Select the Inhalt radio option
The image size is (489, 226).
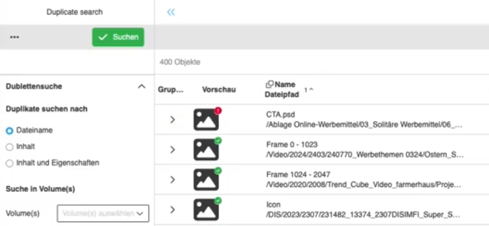(10, 147)
